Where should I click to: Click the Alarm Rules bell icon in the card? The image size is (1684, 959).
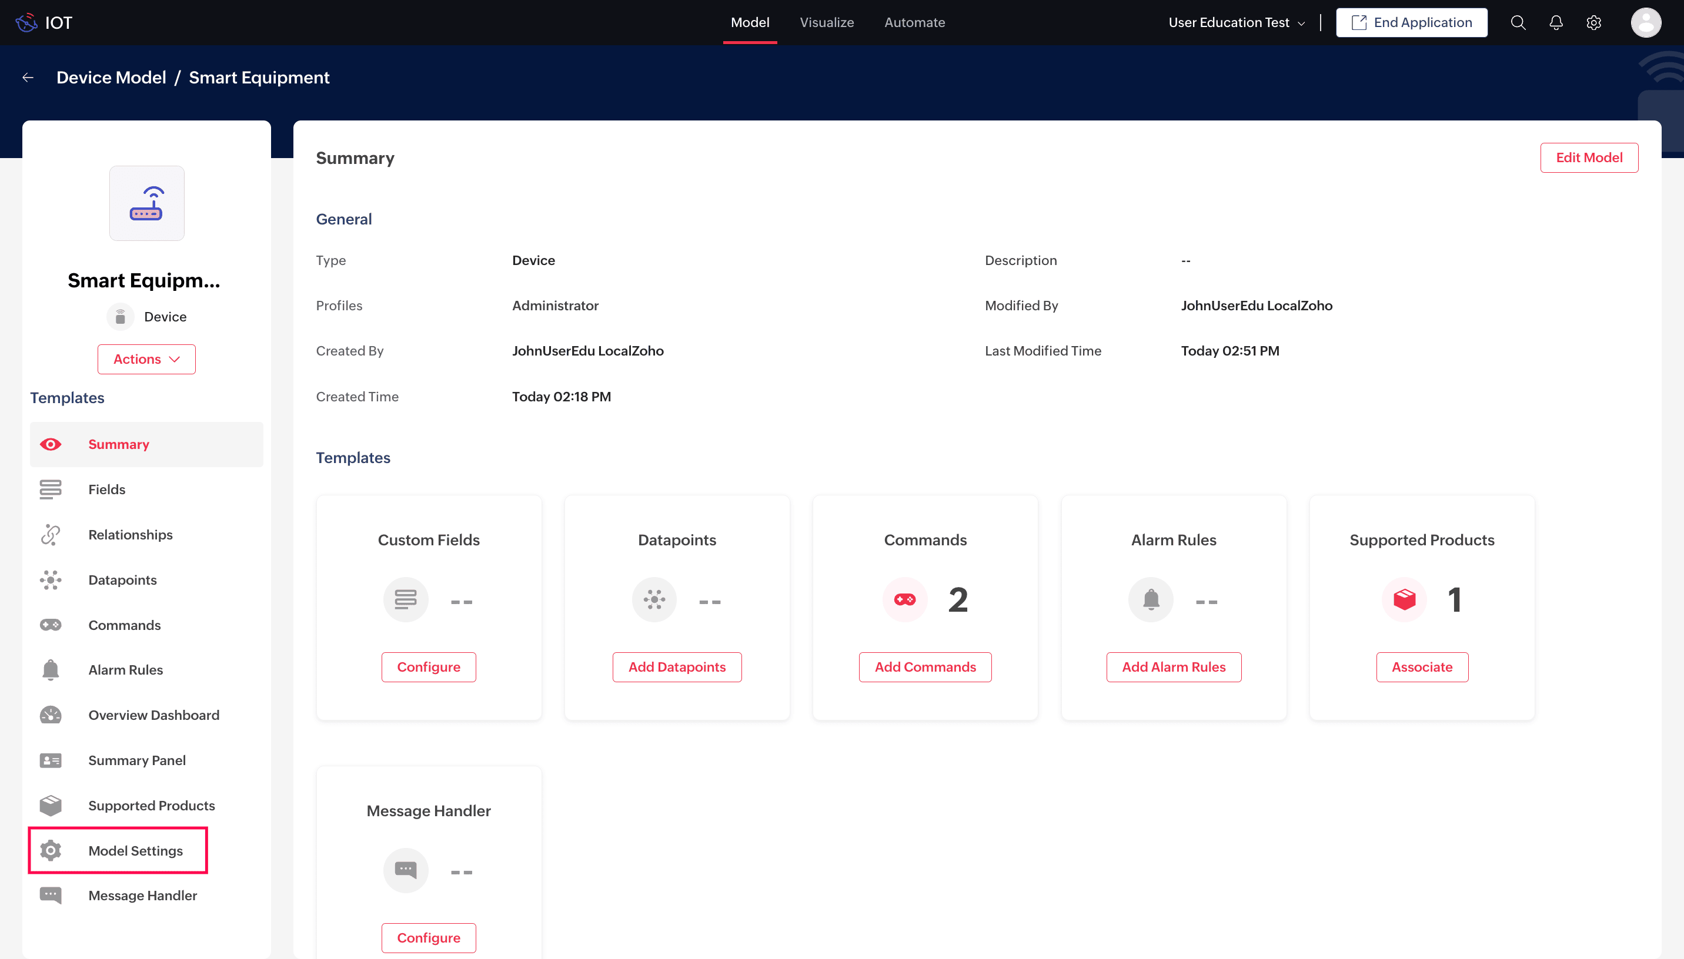[1150, 599]
